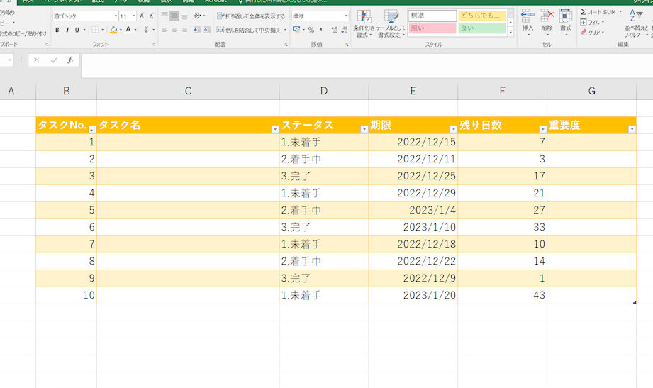Align text left
The height and width of the screenshot is (388, 653).
164,30
